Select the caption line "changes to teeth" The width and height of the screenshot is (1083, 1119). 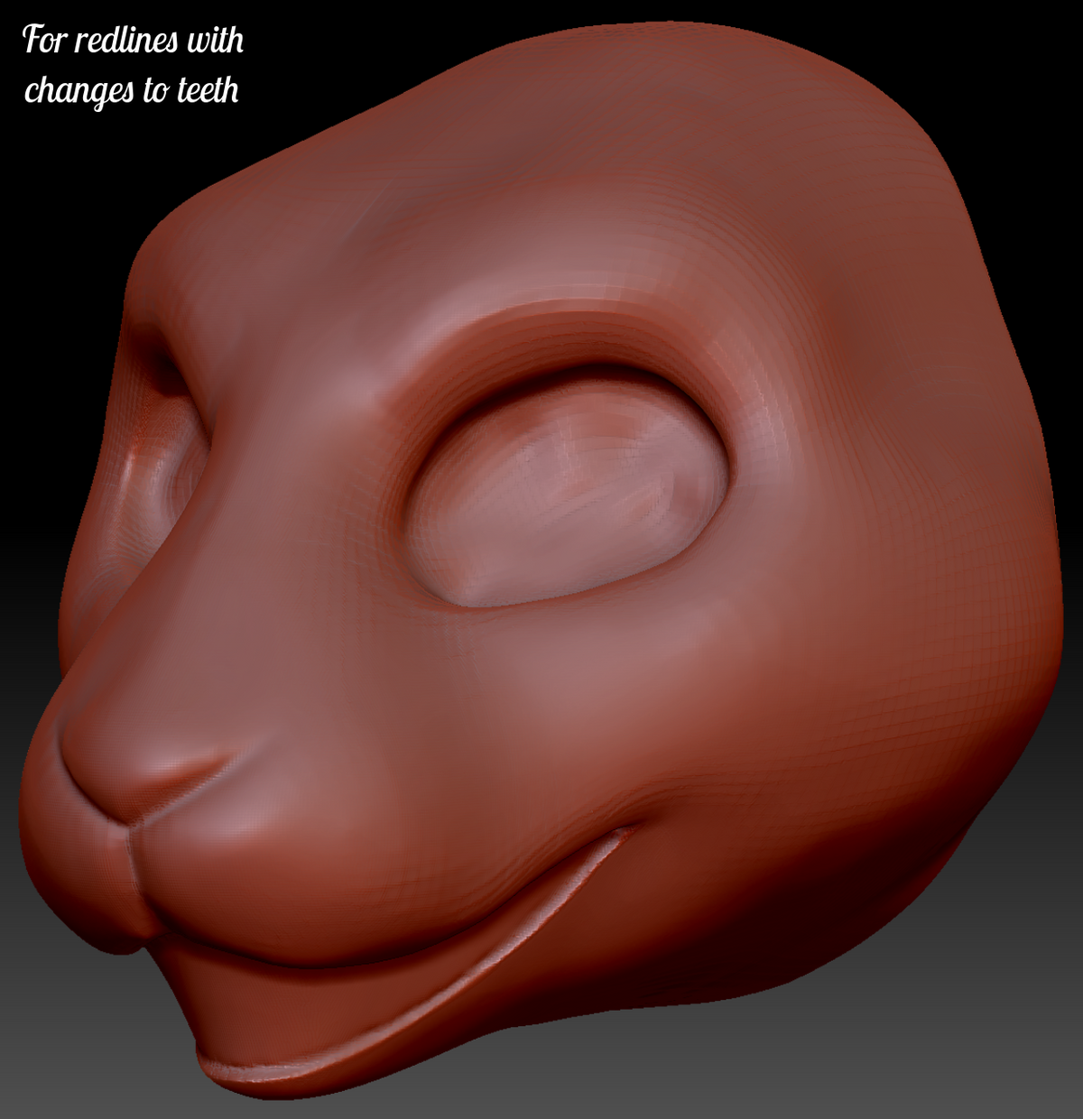(x=132, y=90)
